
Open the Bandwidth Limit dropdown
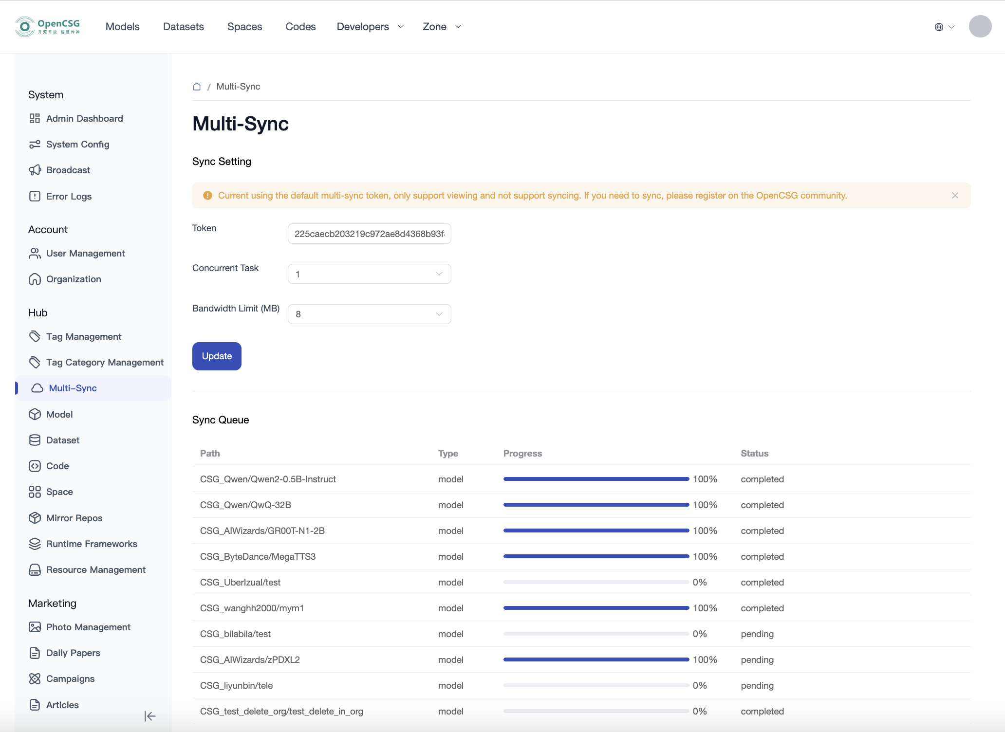pyautogui.click(x=369, y=314)
